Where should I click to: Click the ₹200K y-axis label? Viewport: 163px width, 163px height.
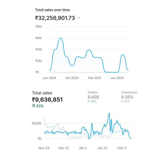tap(36, 123)
